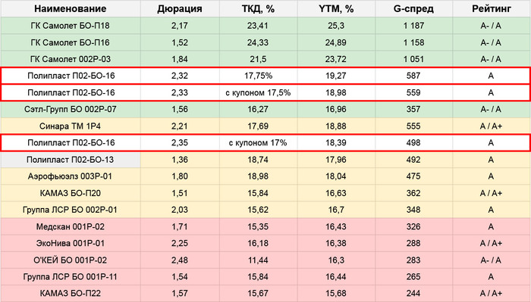Select the 'ГК Самолет БО-П16' name cell
Screen dimensions: 531x302
[x=71, y=42]
